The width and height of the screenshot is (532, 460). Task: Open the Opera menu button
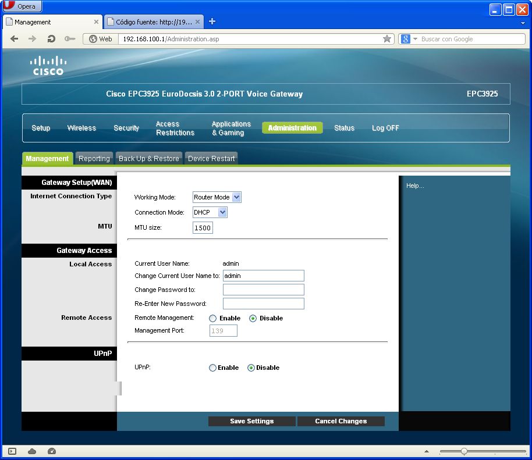tap(22, 6)
